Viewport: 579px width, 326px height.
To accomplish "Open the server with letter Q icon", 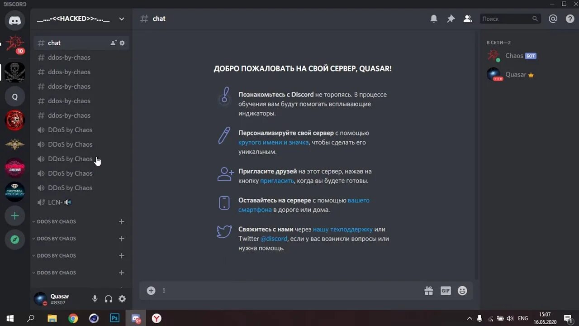I will (15, 96).
